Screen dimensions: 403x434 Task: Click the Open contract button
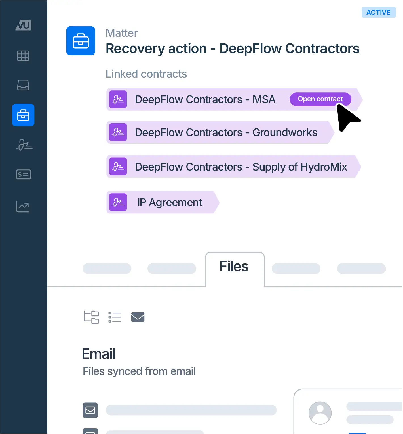click(x=320, y=99)
